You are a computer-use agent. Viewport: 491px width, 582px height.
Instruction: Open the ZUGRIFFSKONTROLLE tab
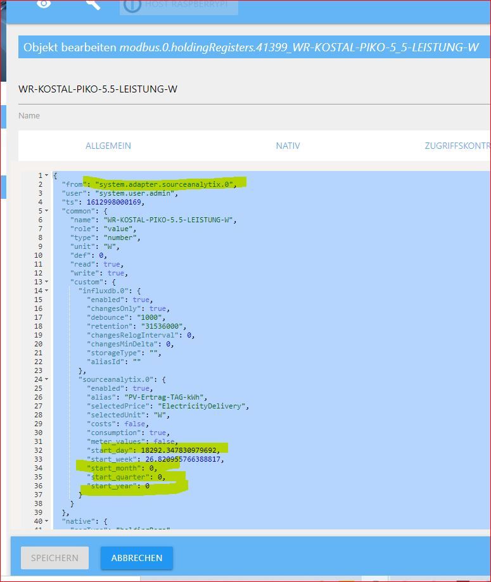click(457, 146)
